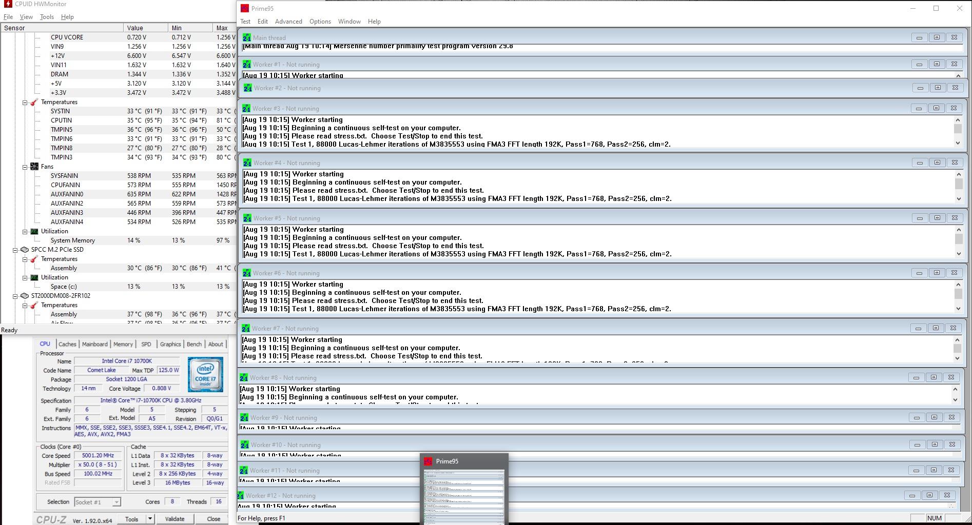
Task: Minimize the Main thread child window
Action: (x=919, y=37)
